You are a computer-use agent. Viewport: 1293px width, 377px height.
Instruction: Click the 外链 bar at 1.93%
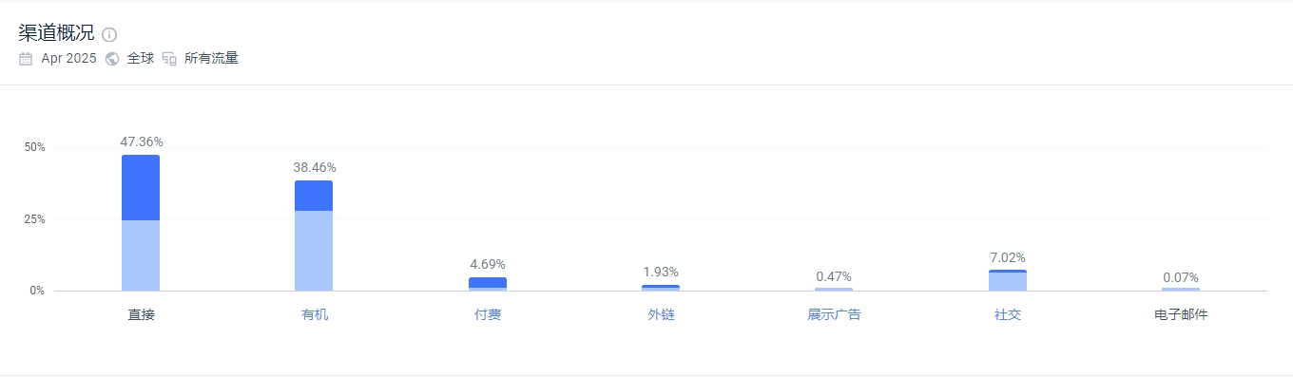[661, 288]
